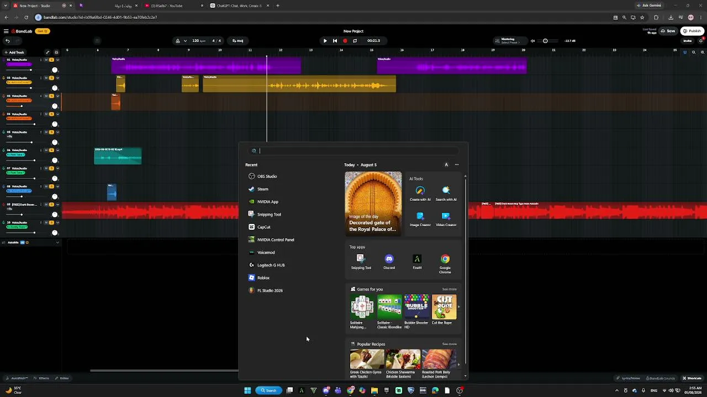Mute track 03 Voice/Audio
707x397 pixels.
click(46, 96)
